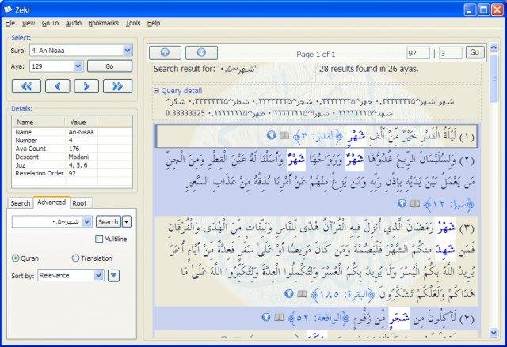The image size is (507, 347).
Task: Click scroll-up arrow of results scrollbar
Action: (x=494, y=47)
